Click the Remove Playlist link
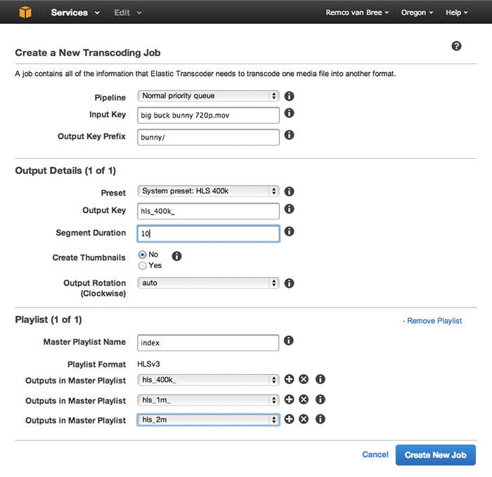Screen dimensions: 492x477 click(x=432, y=321)
